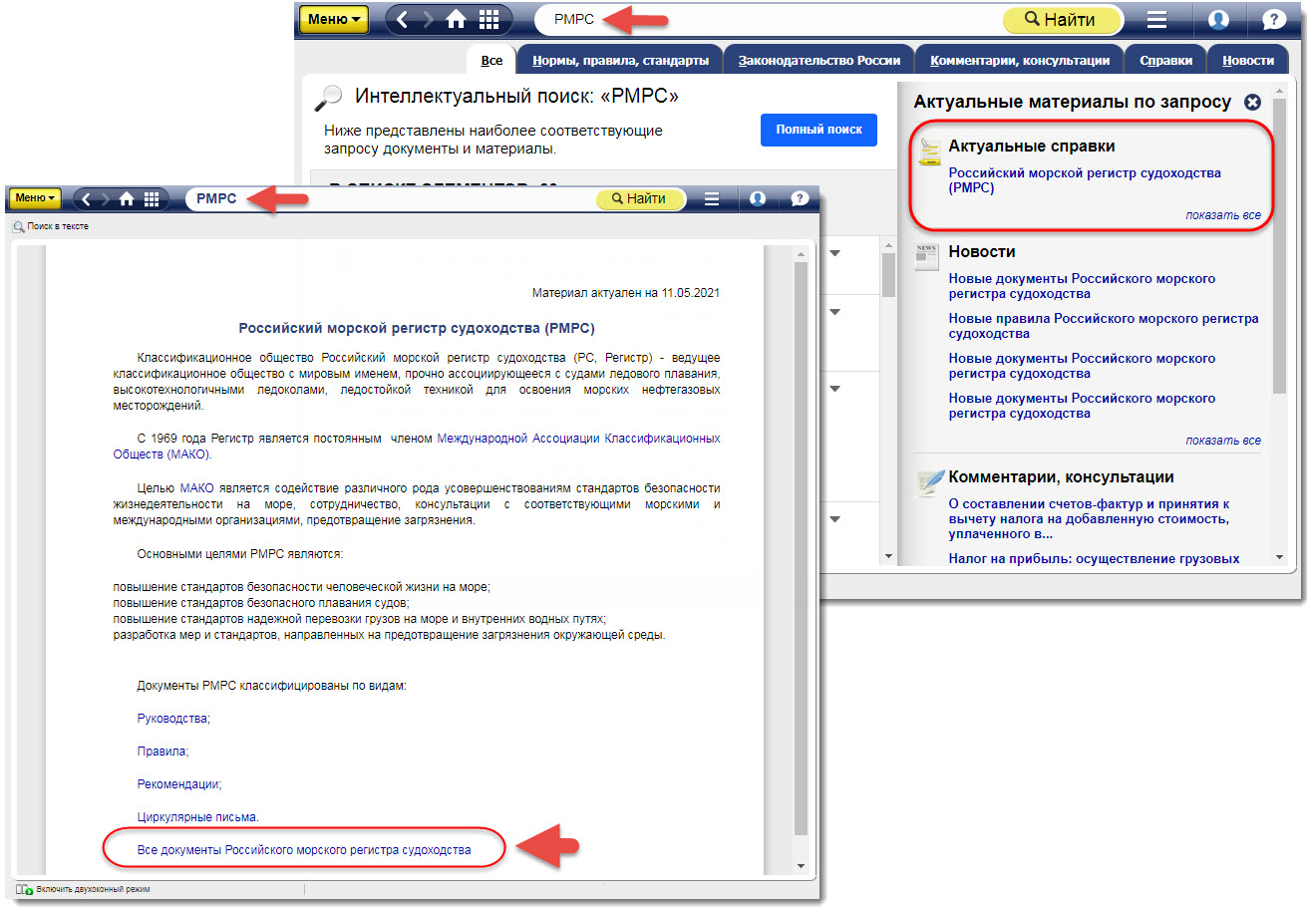Open user profile icon in back window
The image size is (1307, 907).
(1218, 19)
